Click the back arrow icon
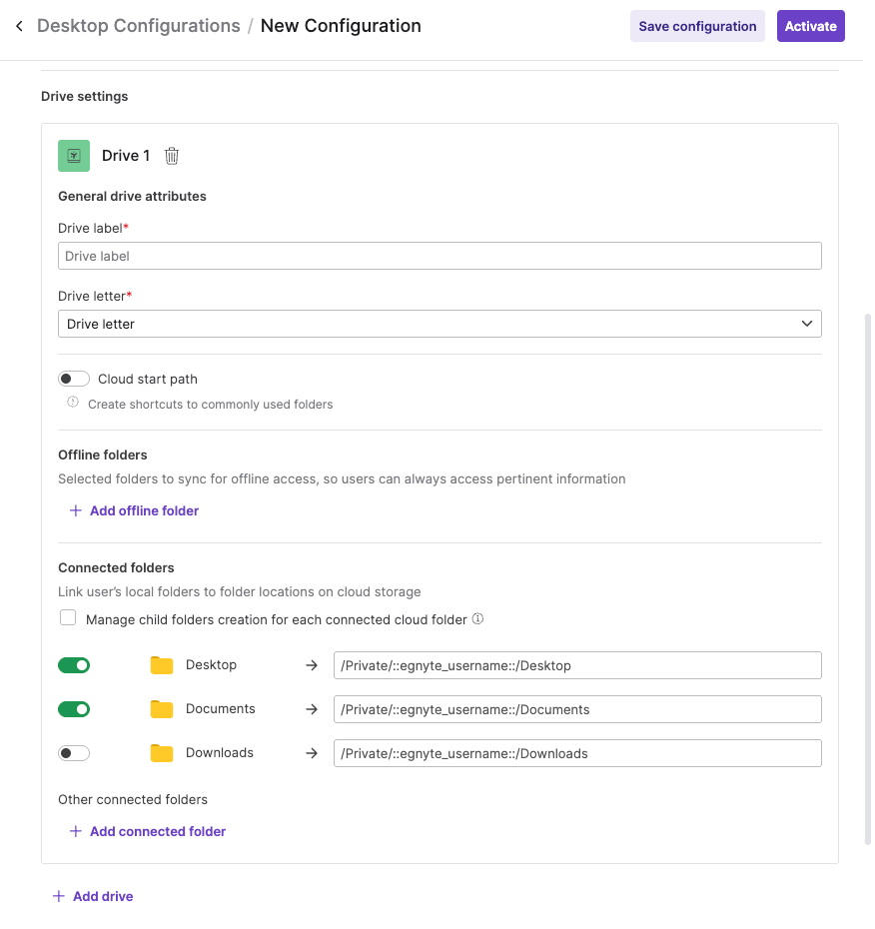This screenshot has width=875, height=929. coord(20,26)
